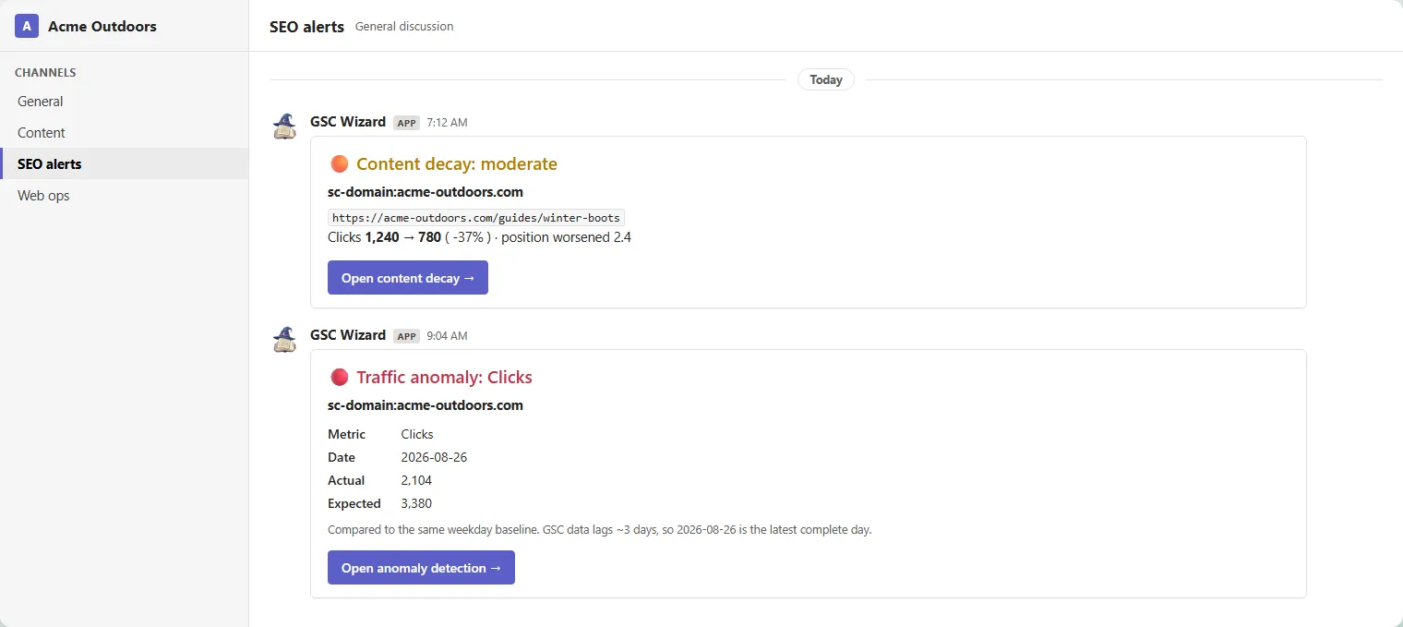This screenshot has height=627, width=1403.
Task: Open the winter-boots guide URL
Action: click(x=476, y=218)
